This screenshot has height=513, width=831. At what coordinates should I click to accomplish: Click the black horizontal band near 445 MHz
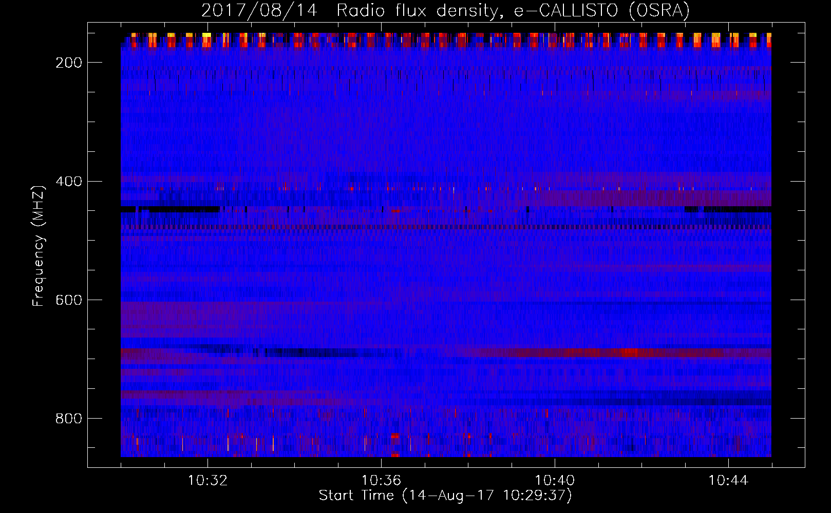(169, 209)
